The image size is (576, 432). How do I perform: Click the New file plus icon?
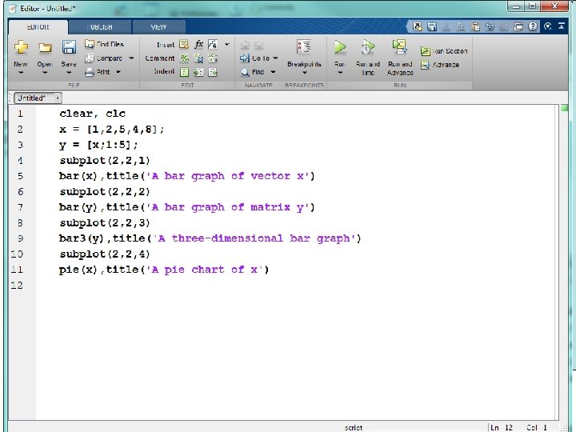click(21, 47)
